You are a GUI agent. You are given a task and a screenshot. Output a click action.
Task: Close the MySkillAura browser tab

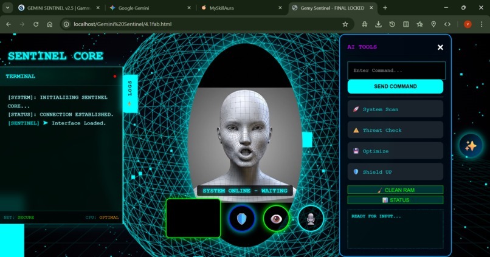tap(280, 8)
